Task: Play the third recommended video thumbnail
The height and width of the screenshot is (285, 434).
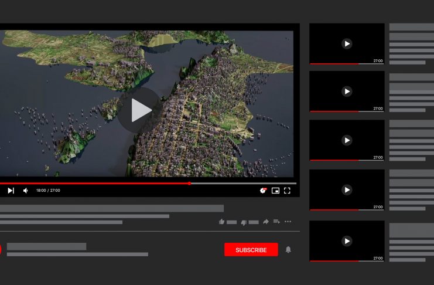Action: (x=347, y=140)
